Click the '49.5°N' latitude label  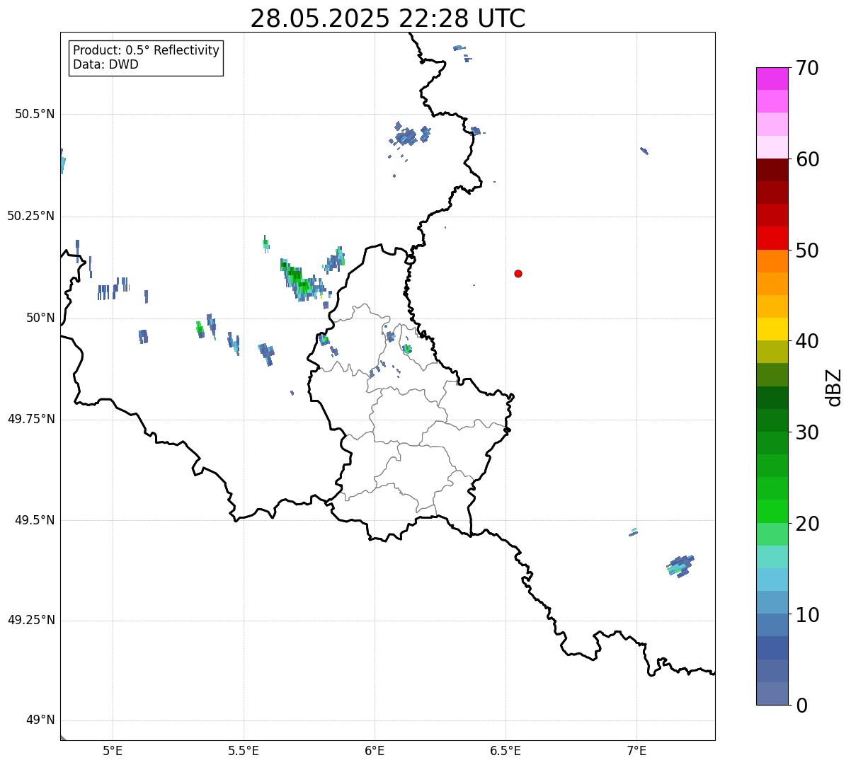pos(35,521)
